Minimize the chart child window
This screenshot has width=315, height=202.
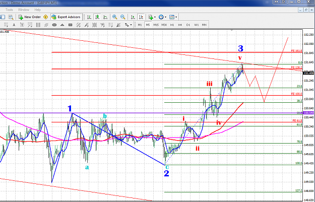(300, 10)
